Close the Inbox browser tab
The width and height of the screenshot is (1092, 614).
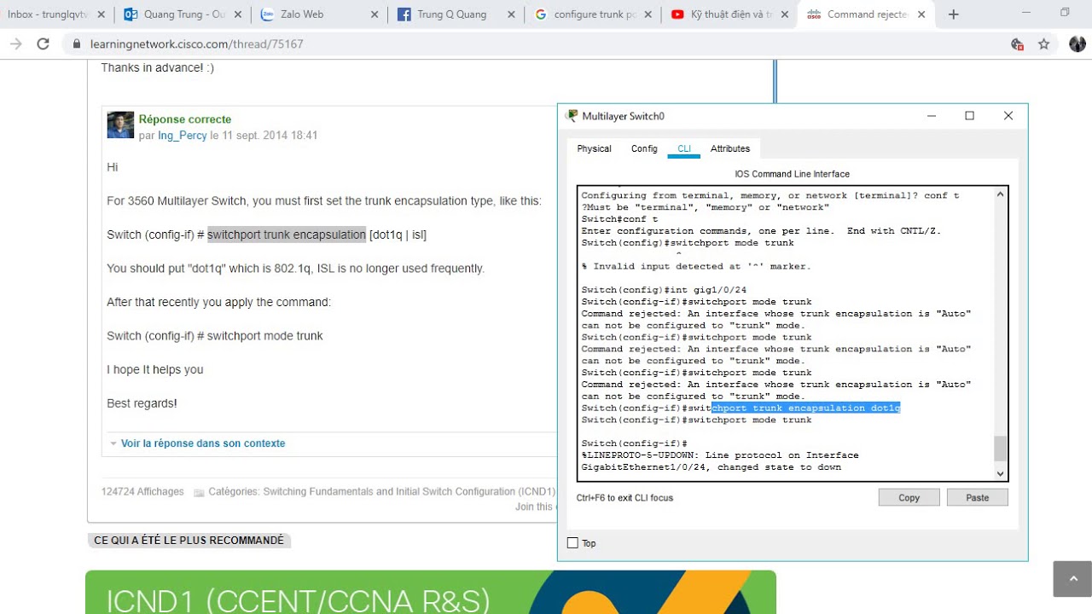[102, 14]
